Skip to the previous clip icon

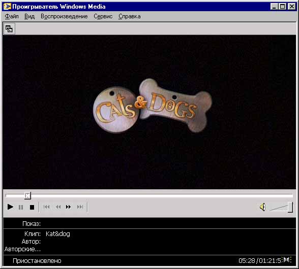[x=47, y=207]
